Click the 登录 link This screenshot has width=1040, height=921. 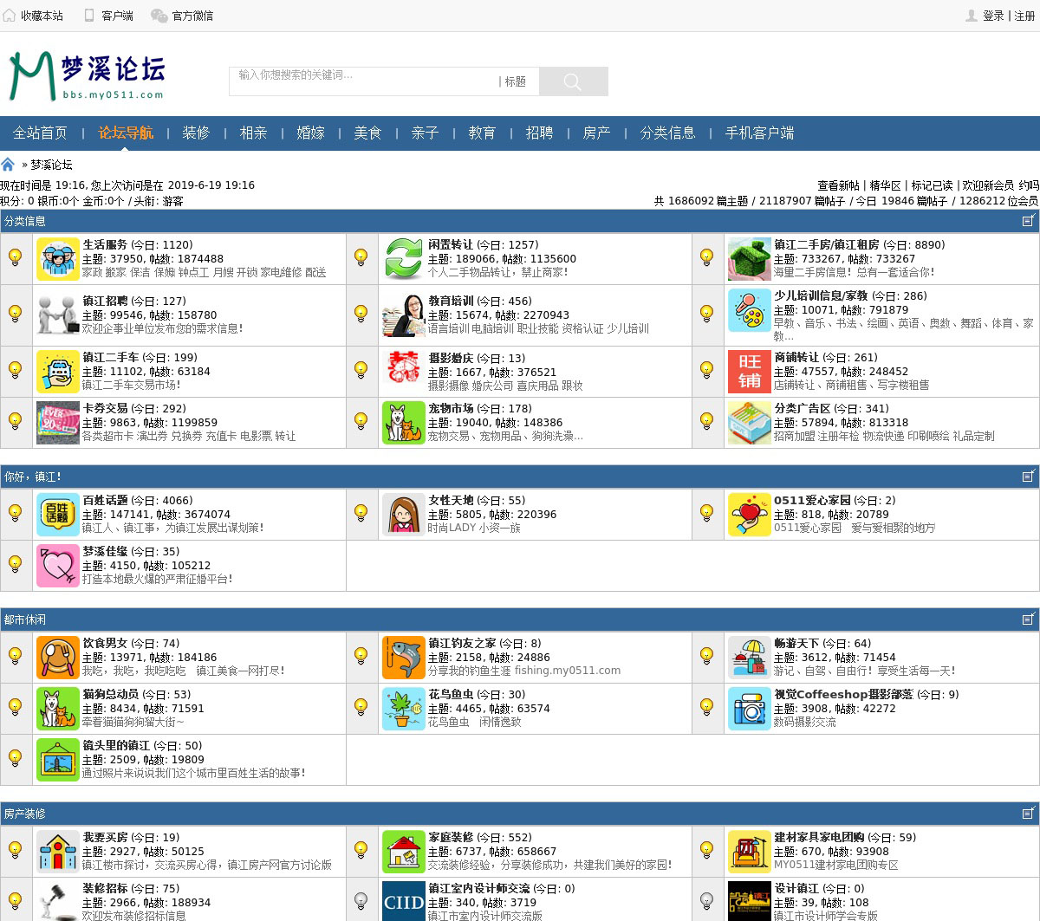993,16
